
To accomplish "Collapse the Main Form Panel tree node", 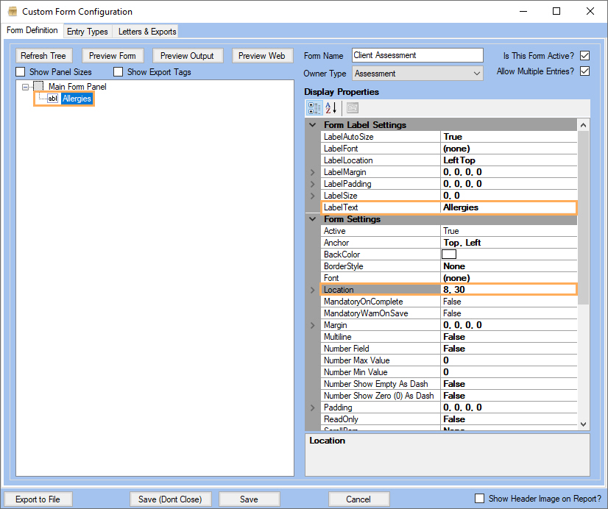I will point(25,87).
